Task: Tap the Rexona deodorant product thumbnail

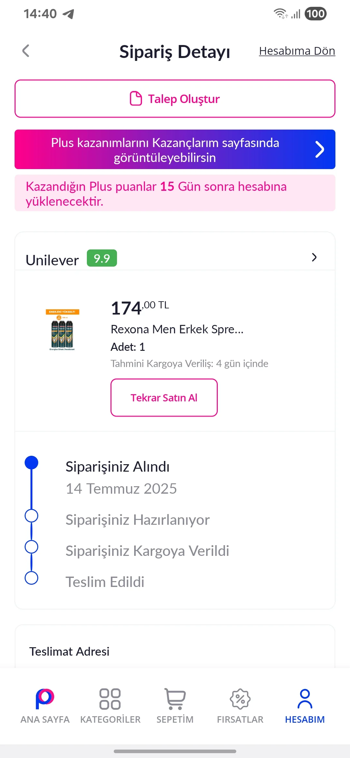Action: click(62, 330)
